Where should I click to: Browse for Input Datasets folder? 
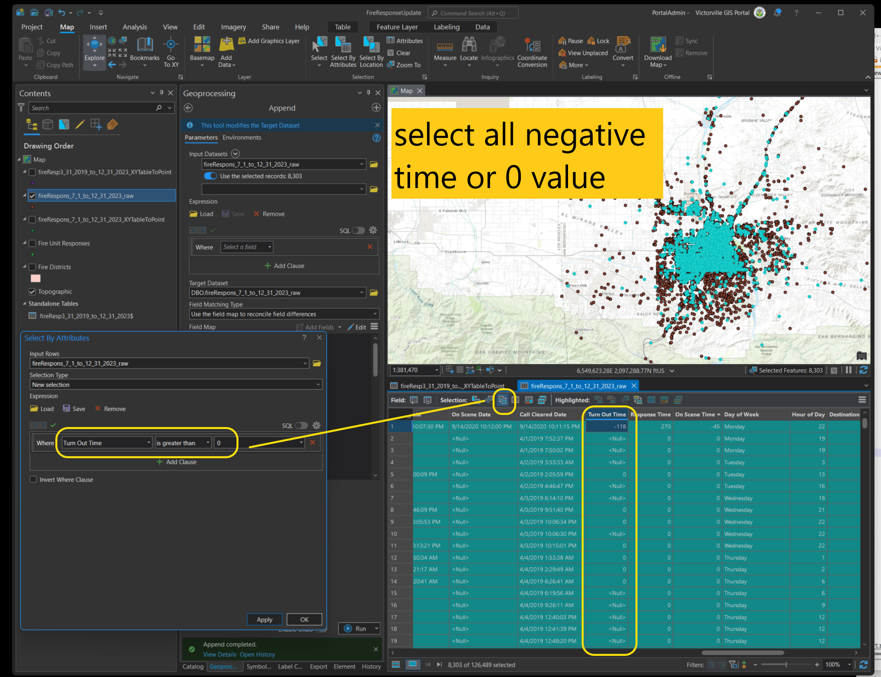(x=374, y=164)
